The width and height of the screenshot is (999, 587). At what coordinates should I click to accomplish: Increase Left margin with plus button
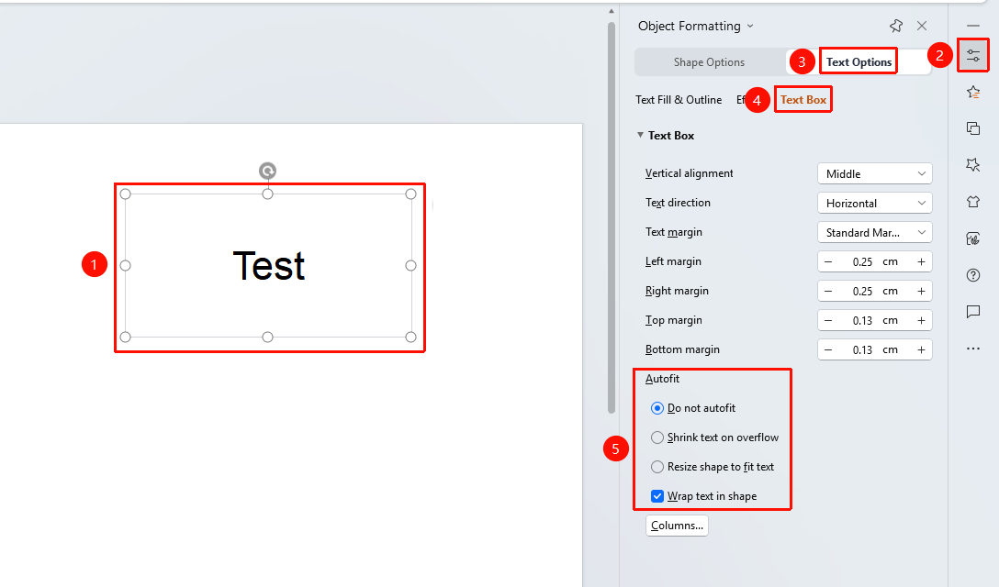click(921, 261)
